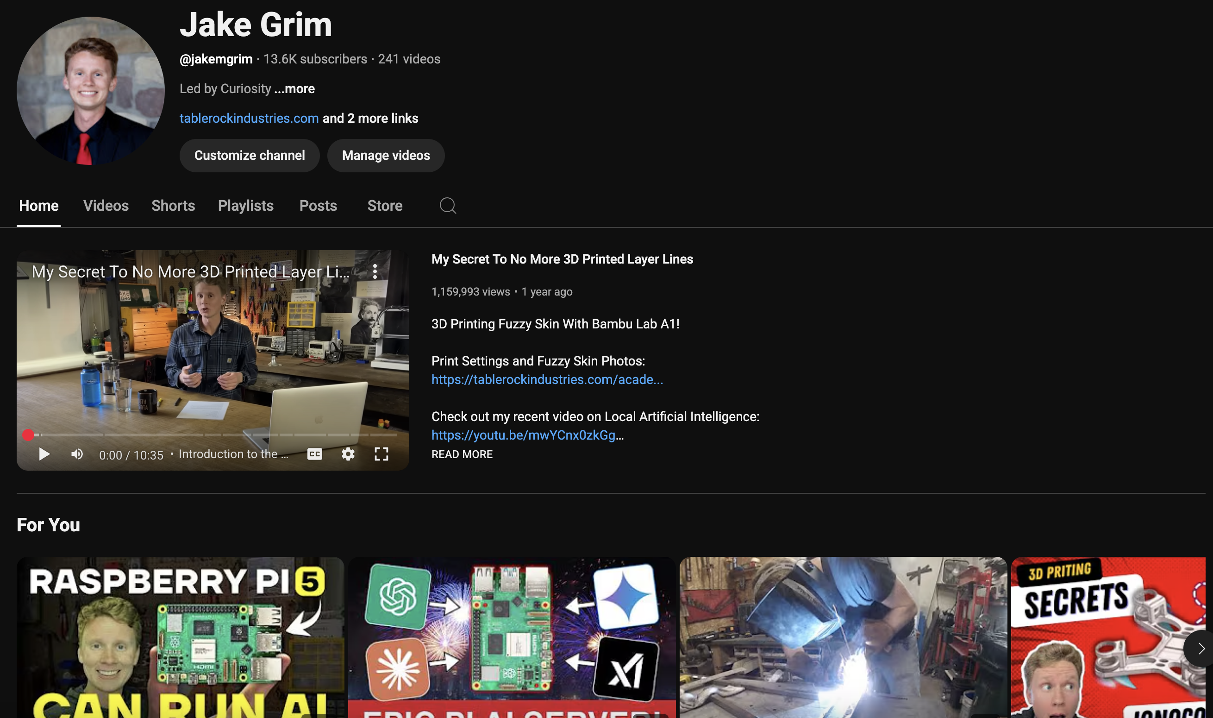Search the channel with magnifier icon
Image resolution: width=1213 pixels, height=718 pixels.
(x=448, y=206)
